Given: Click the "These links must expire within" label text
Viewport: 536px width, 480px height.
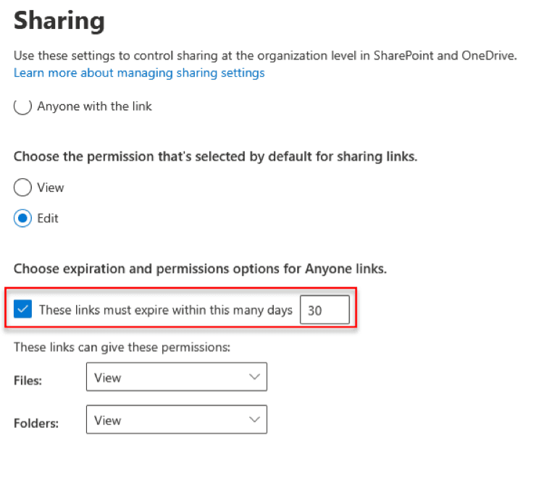Looking at the screenshot, I should click(x=165, y=310).
